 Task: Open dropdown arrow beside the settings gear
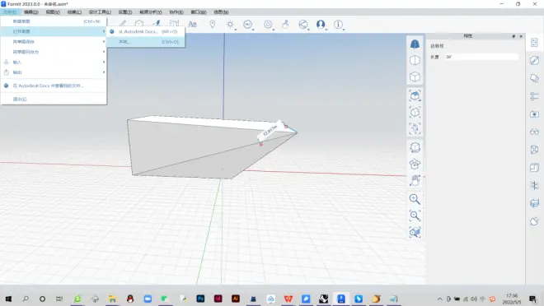[x=274, y=30]
